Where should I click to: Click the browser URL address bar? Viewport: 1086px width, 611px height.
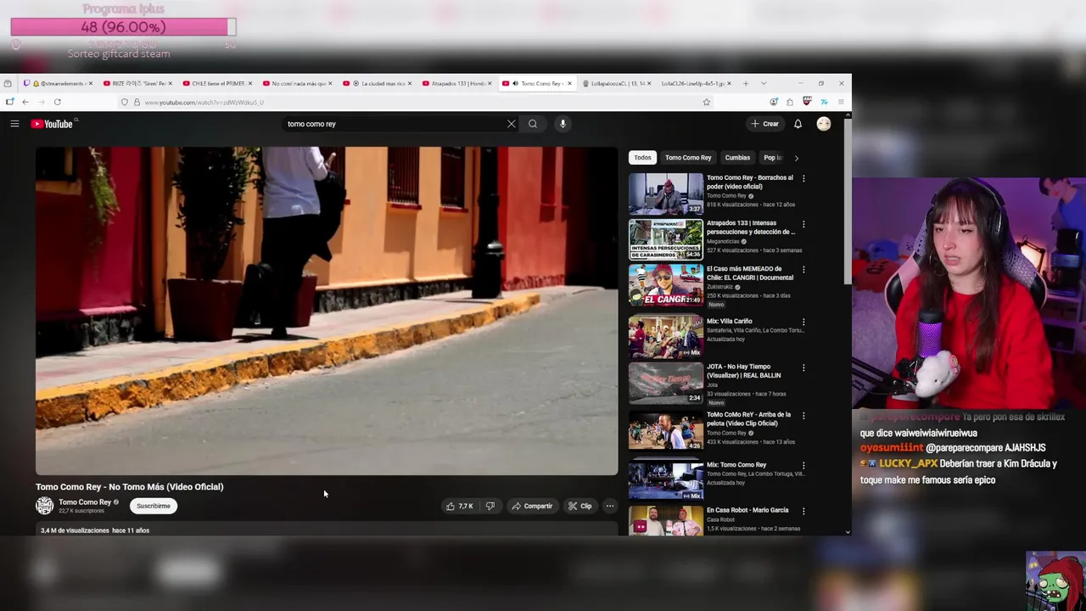416,102
